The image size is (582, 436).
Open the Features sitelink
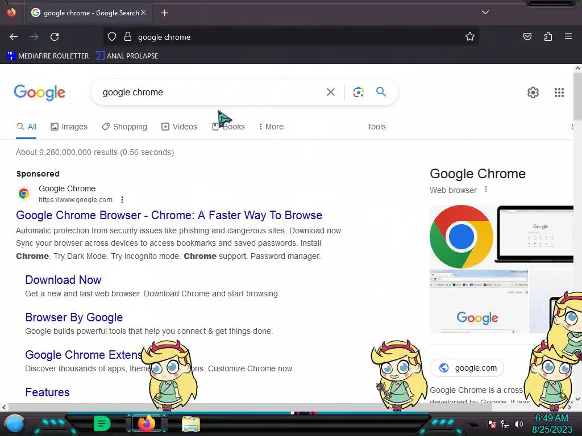(x=48, y=392)
